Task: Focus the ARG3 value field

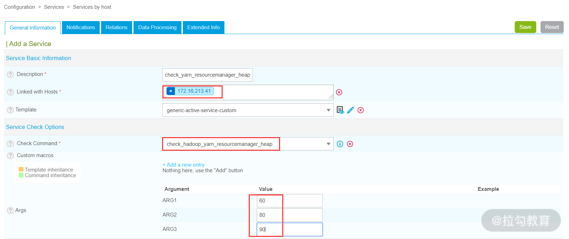Action: point(290,230)
